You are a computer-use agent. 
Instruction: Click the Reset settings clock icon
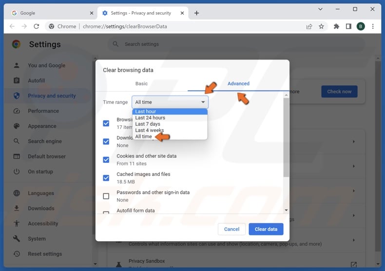[17, 253]
